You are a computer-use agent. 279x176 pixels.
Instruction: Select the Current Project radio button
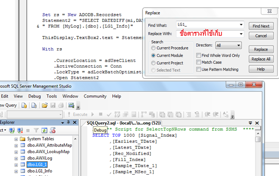pyautogui.click(x=153, y=63)
